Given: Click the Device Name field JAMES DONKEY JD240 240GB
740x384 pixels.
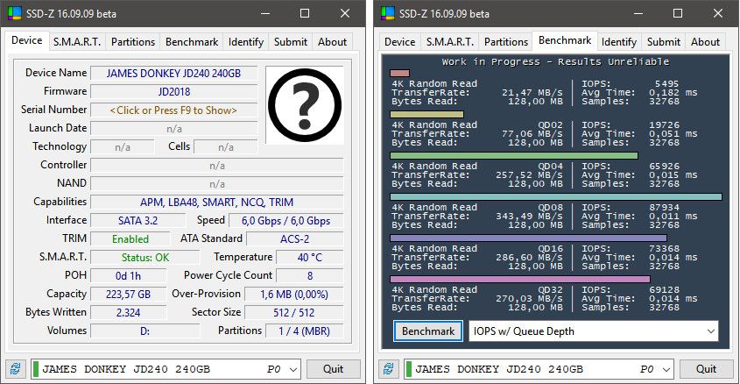Looking at the screenshot, I should point(173,74).
